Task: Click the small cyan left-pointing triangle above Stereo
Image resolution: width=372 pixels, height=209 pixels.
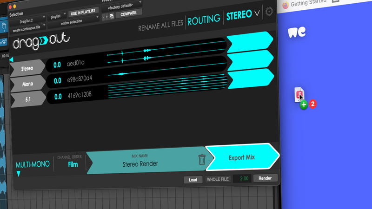Action: pos(11,59)
